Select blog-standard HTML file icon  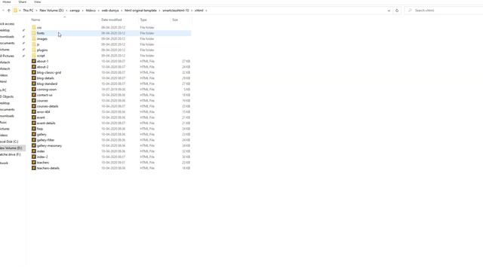[34, 84]
